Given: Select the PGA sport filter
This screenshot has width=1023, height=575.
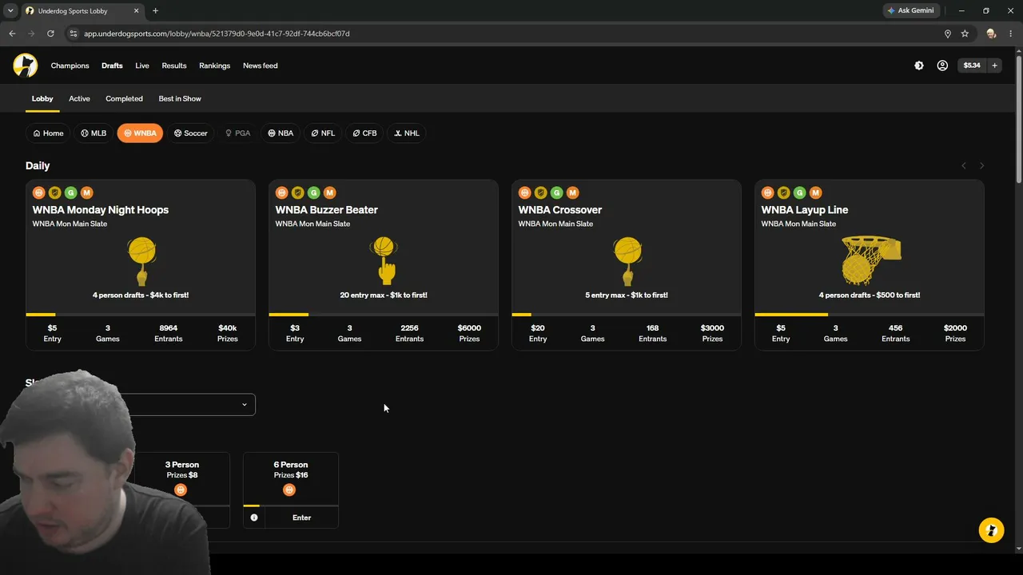Looking at the screenshot, I should (x=237, y=133).
